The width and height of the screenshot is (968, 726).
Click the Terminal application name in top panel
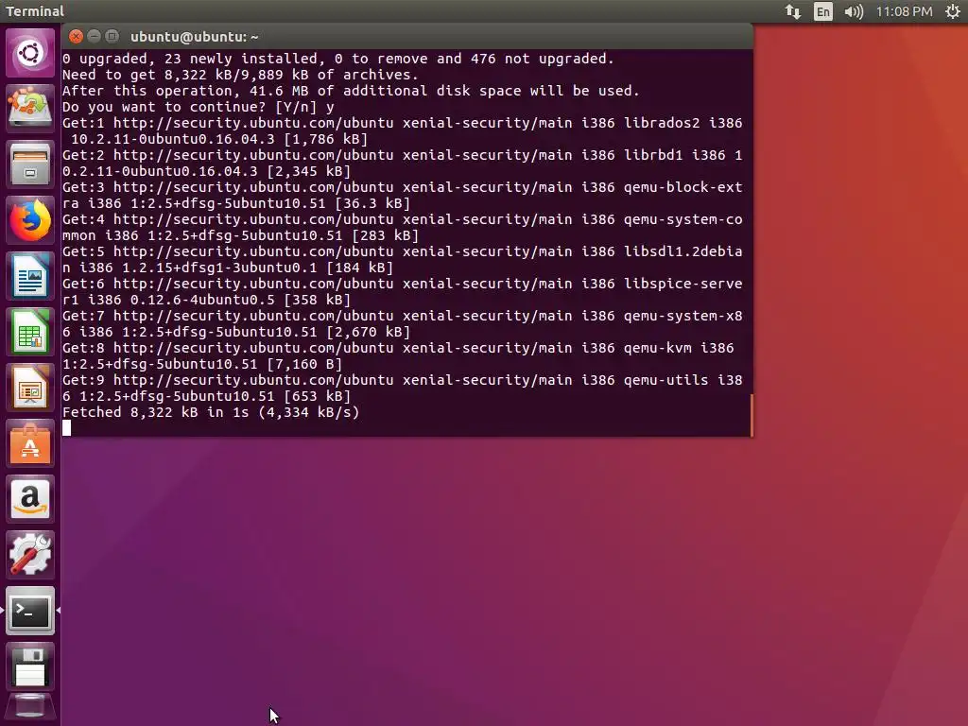coord(35,11)
